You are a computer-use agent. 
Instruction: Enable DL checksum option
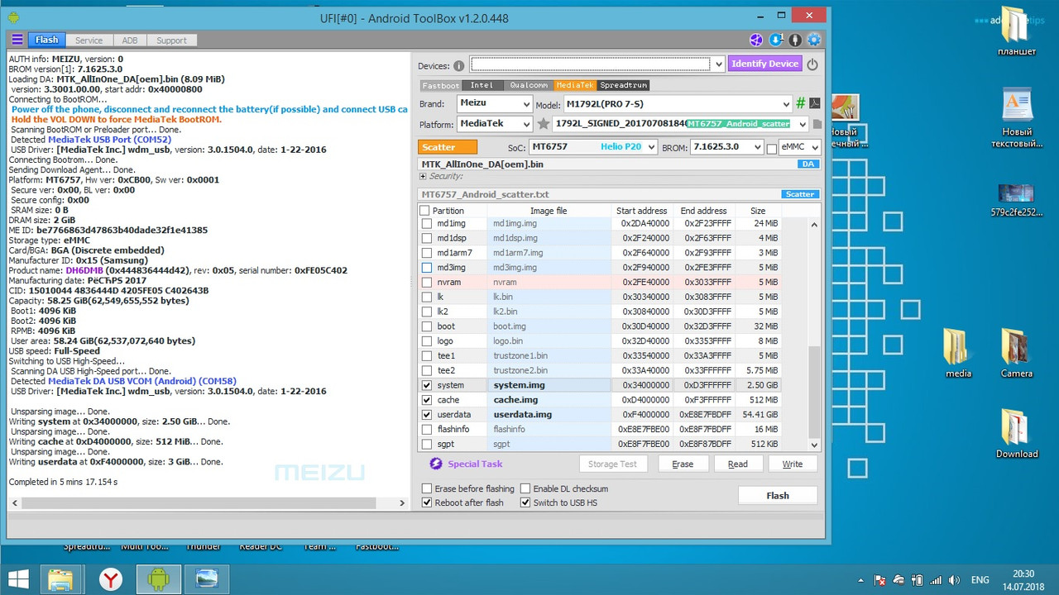click(525, 488)
